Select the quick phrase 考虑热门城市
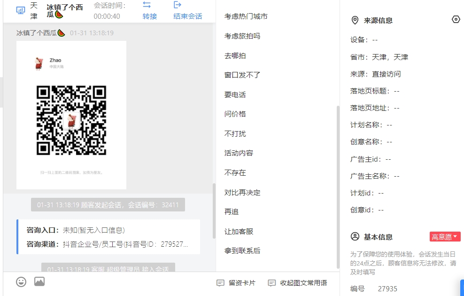 pos(246,16)
